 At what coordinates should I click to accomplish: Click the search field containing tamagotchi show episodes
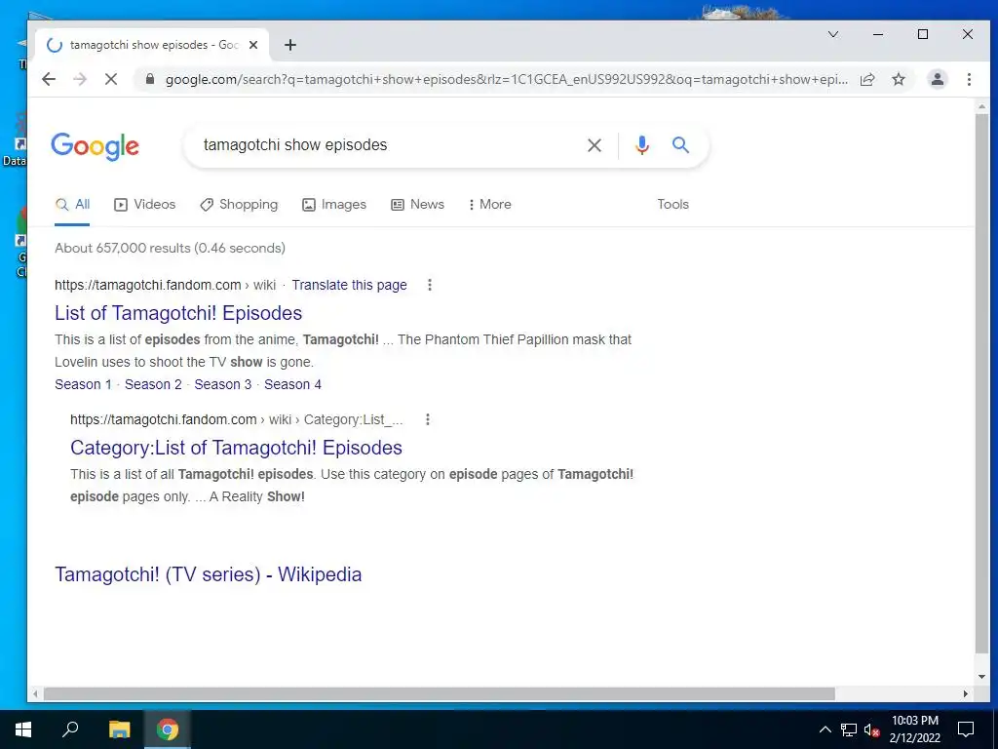tap(388, 145)
